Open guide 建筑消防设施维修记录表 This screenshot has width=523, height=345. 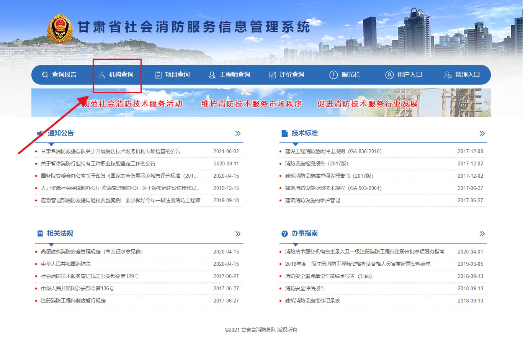click(312, 301)
